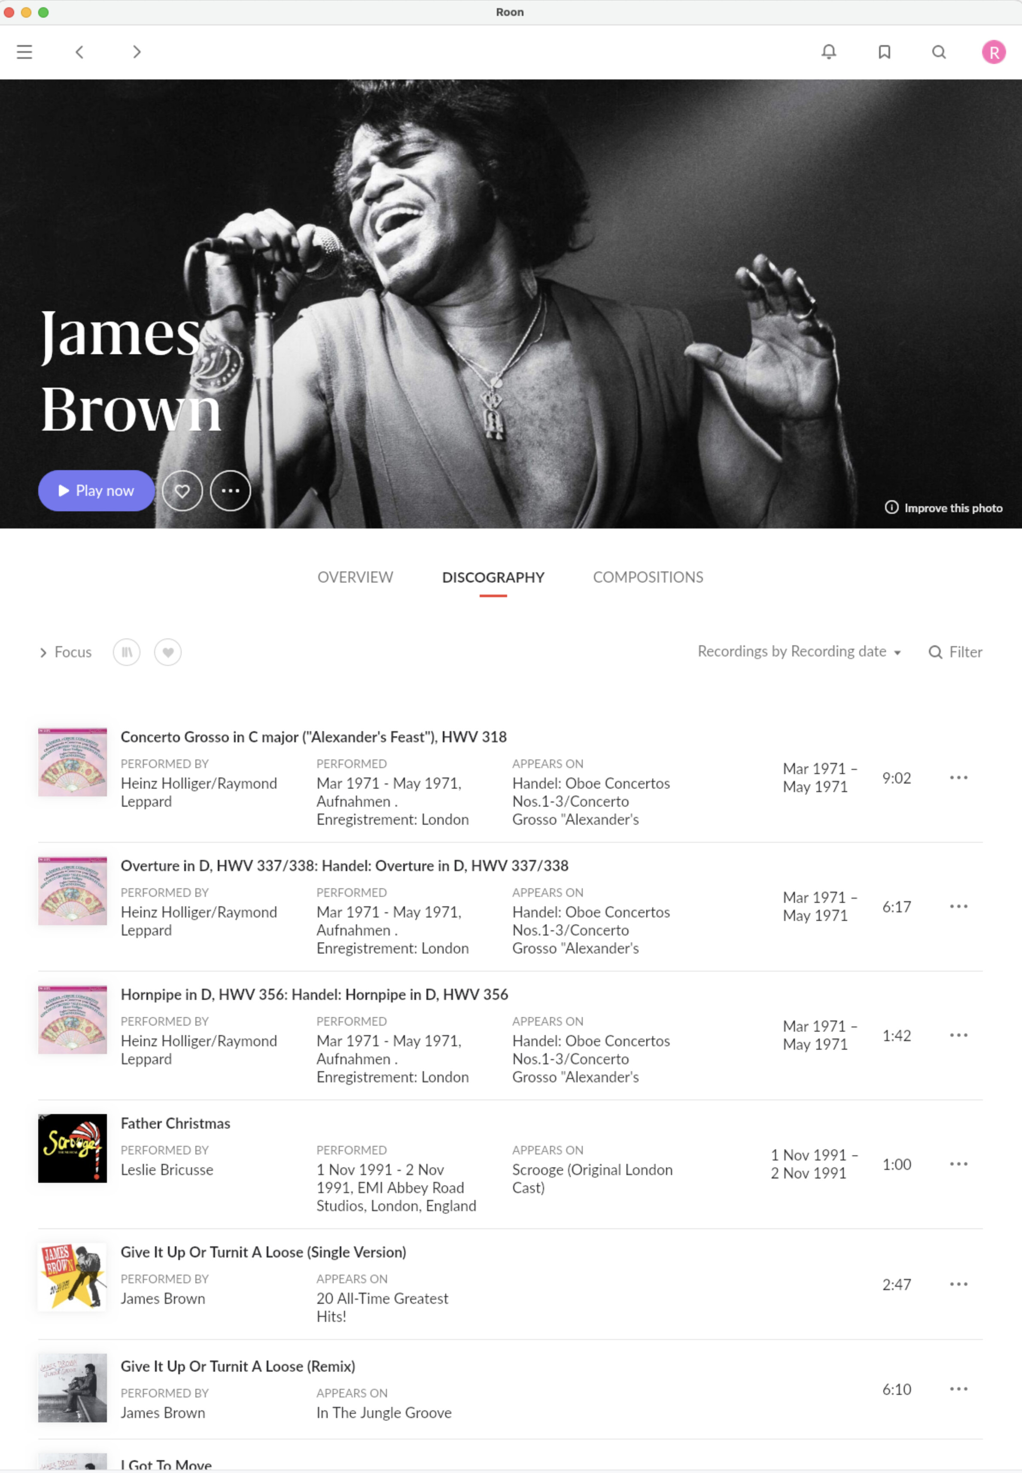Select the Scrooge album cover thumbnail
Screen dimensions: 1022x1473
[73, 1148]
